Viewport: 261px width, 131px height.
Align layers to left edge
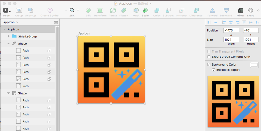[224, 23]
